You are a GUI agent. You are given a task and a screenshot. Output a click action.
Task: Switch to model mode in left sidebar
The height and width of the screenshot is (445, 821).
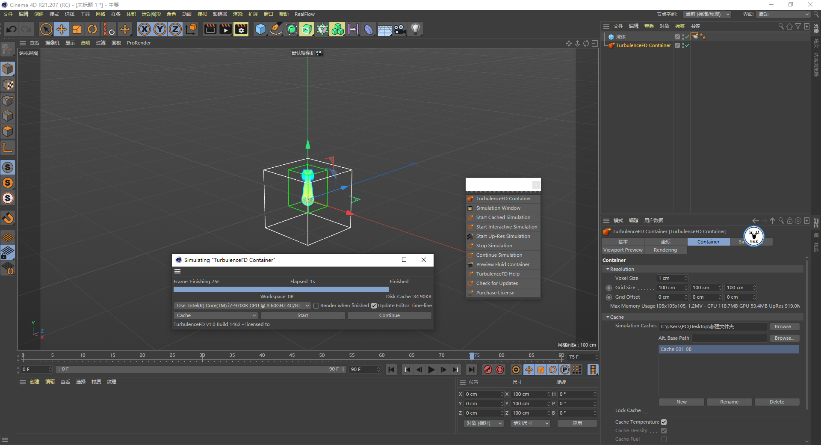point(8,69)
